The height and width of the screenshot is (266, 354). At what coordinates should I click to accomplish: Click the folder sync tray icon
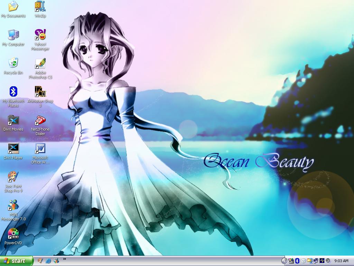tap(310, 261)
